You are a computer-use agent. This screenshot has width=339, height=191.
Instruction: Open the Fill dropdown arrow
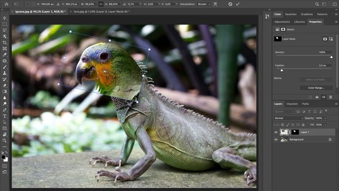click(325, 125)
